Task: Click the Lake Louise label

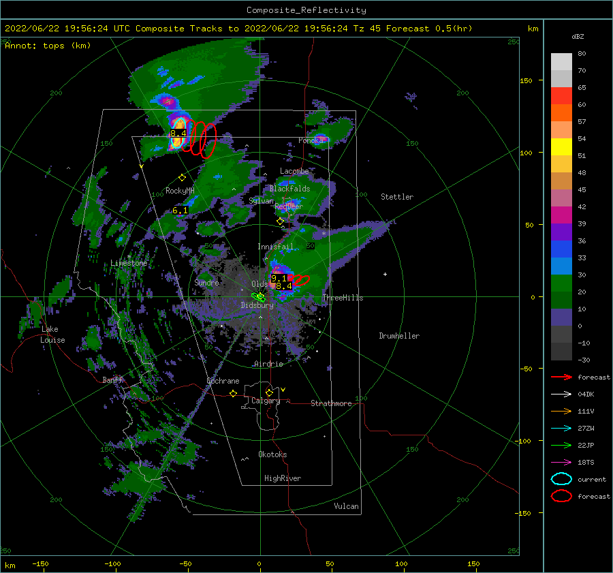Action: (x=52, y=335)
